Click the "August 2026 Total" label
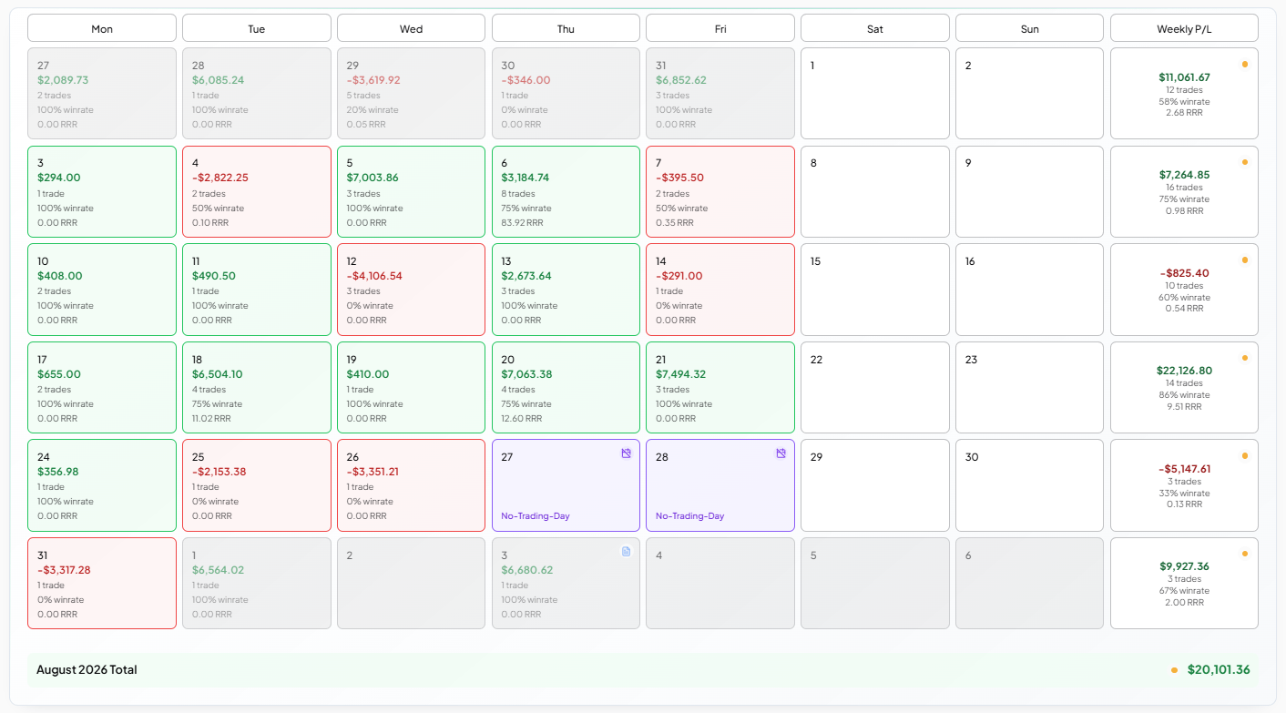 click(87, 670)
